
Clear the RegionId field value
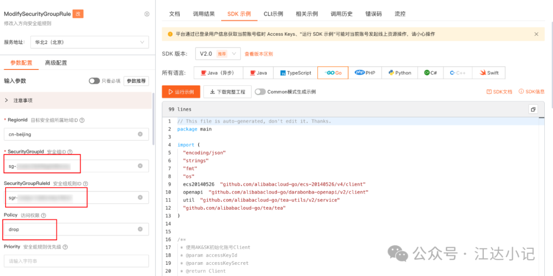[x=140, y=134]
